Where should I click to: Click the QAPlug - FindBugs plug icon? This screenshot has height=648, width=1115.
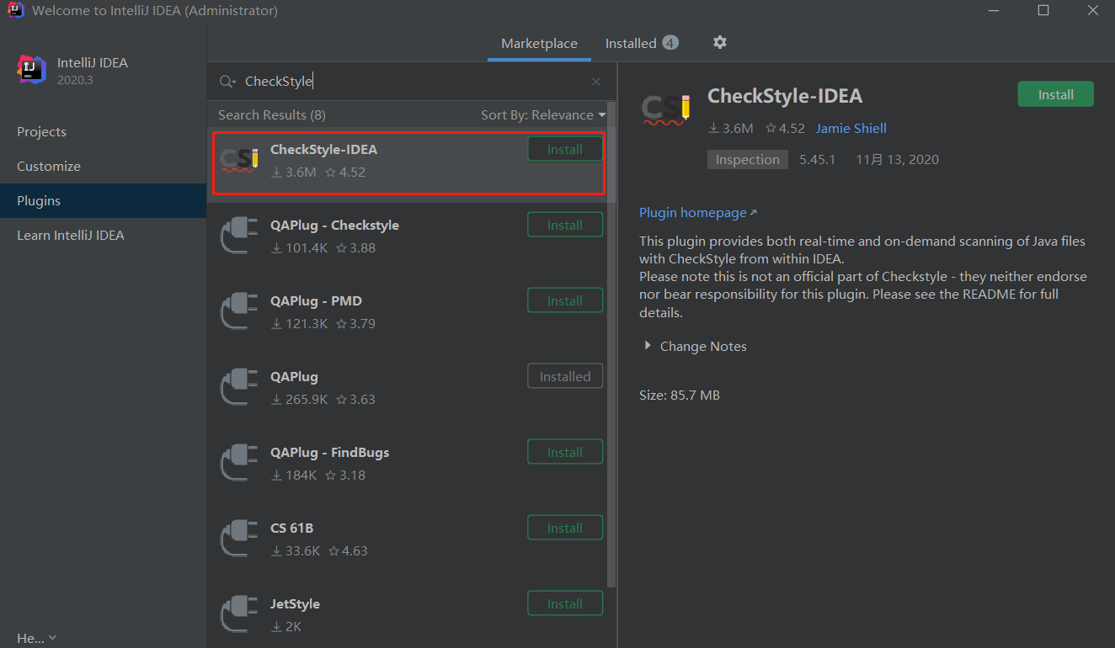click(239, 463)
